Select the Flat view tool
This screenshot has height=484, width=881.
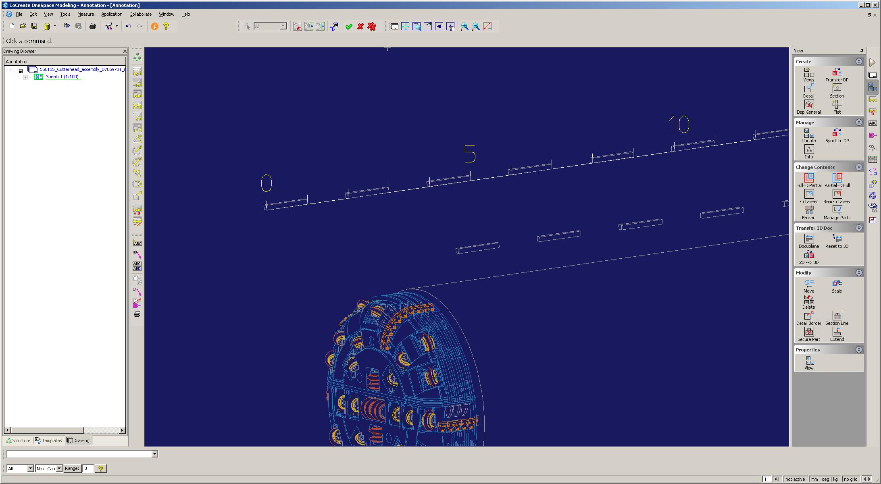pyautogui.click(x=837, y=107)
